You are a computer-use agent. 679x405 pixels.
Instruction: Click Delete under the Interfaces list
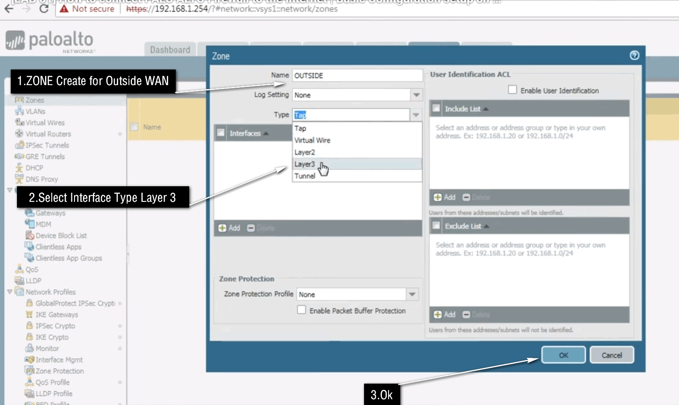click(261, 228)
